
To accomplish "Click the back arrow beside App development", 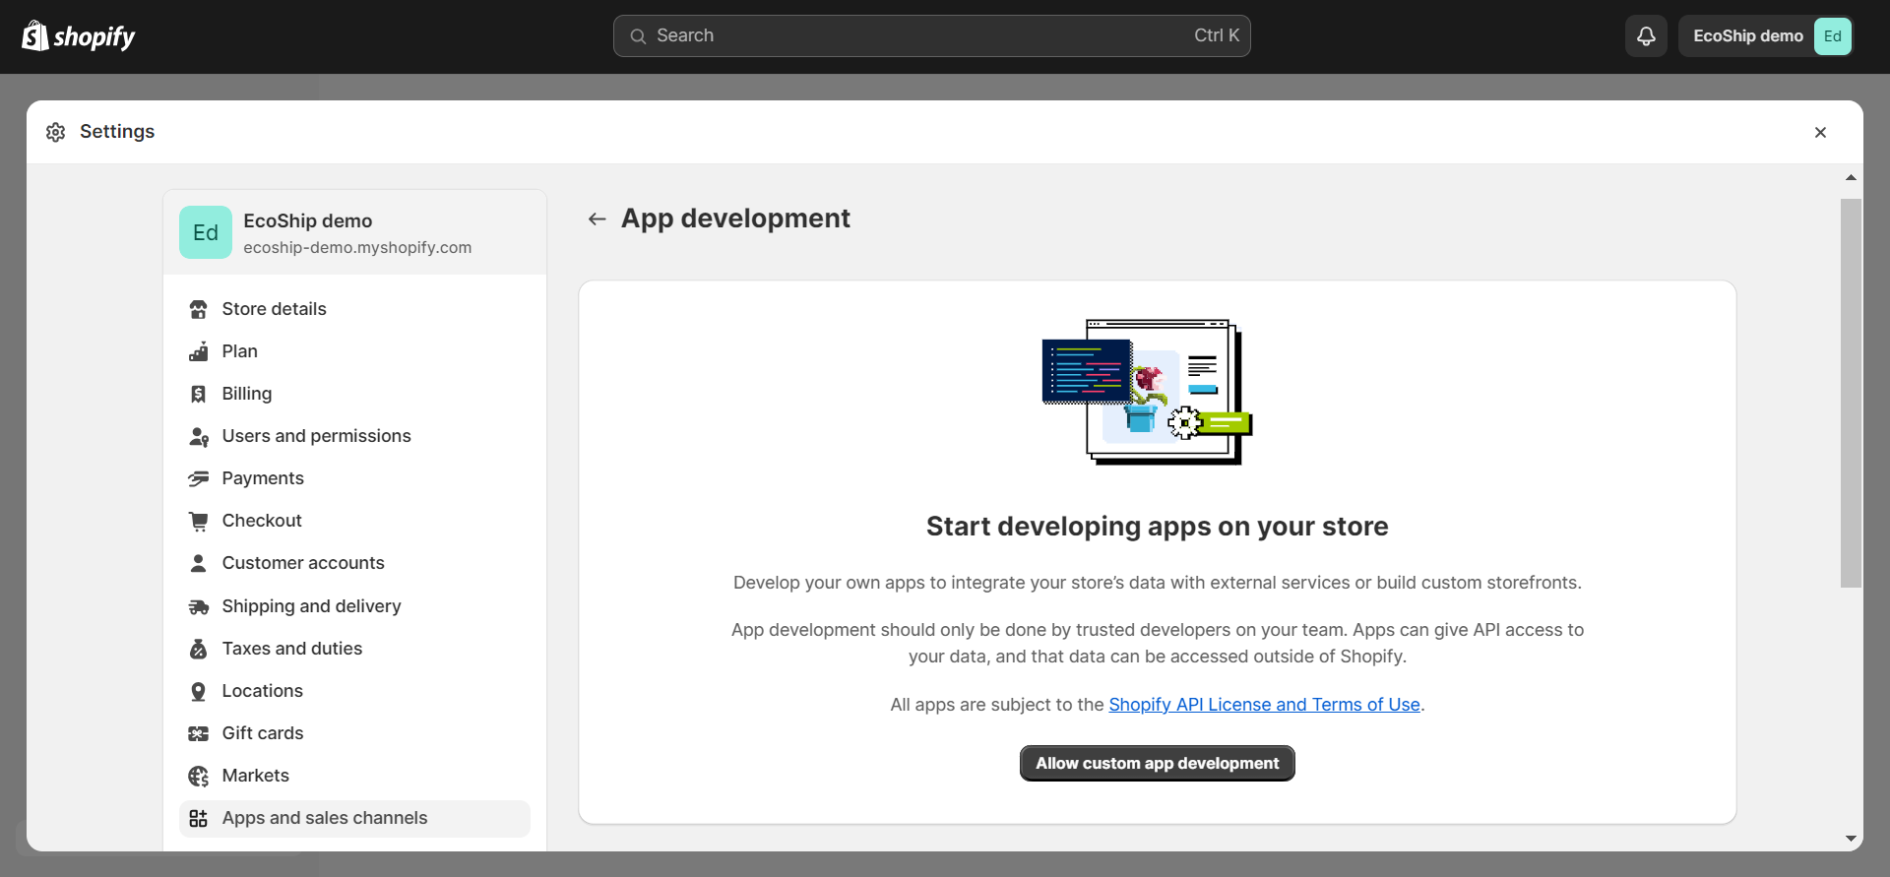I will [x=597, y=219].
